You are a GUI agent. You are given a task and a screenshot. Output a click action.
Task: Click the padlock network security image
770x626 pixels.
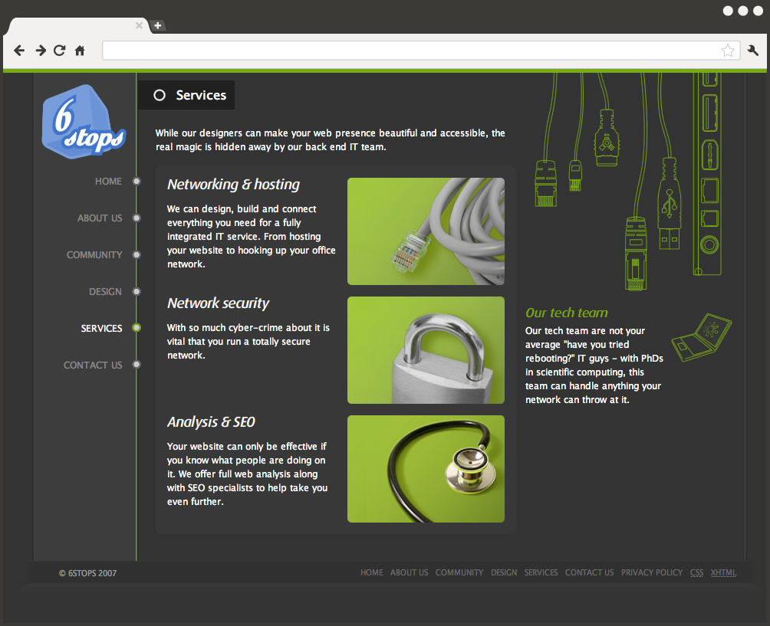[x=426, y=350]
